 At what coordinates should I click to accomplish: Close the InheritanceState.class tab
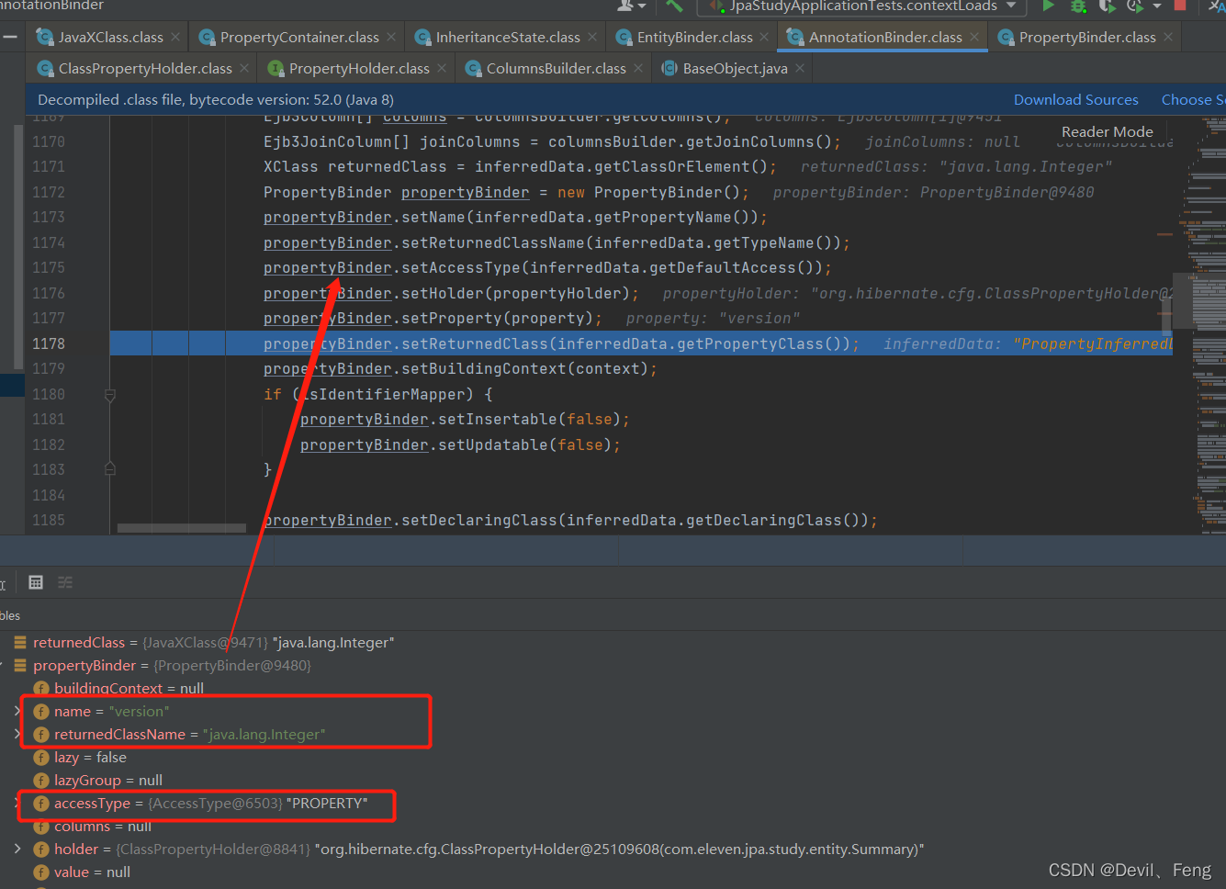pos(592,38)
